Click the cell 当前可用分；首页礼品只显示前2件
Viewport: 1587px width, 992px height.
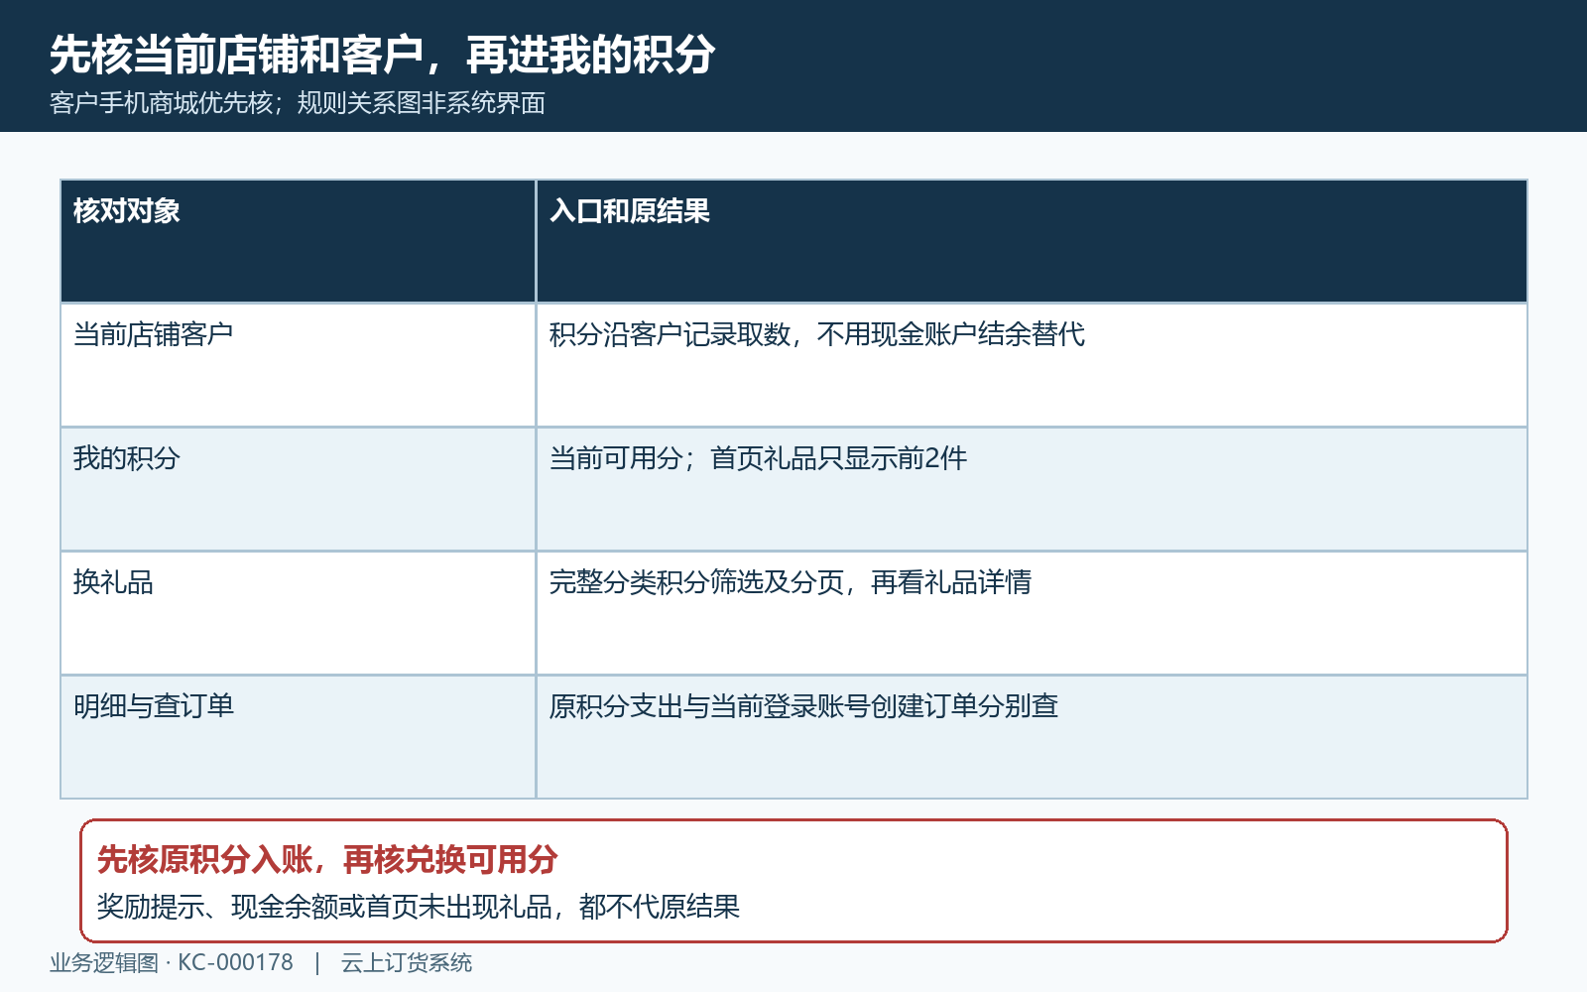(1032, 489)
